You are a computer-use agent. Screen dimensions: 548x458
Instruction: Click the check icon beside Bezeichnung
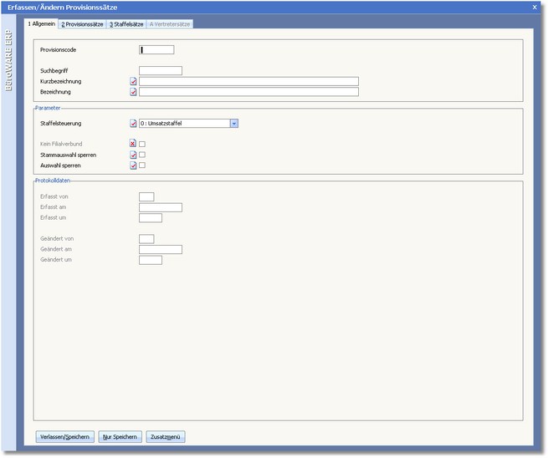click(x=133, y=92)
